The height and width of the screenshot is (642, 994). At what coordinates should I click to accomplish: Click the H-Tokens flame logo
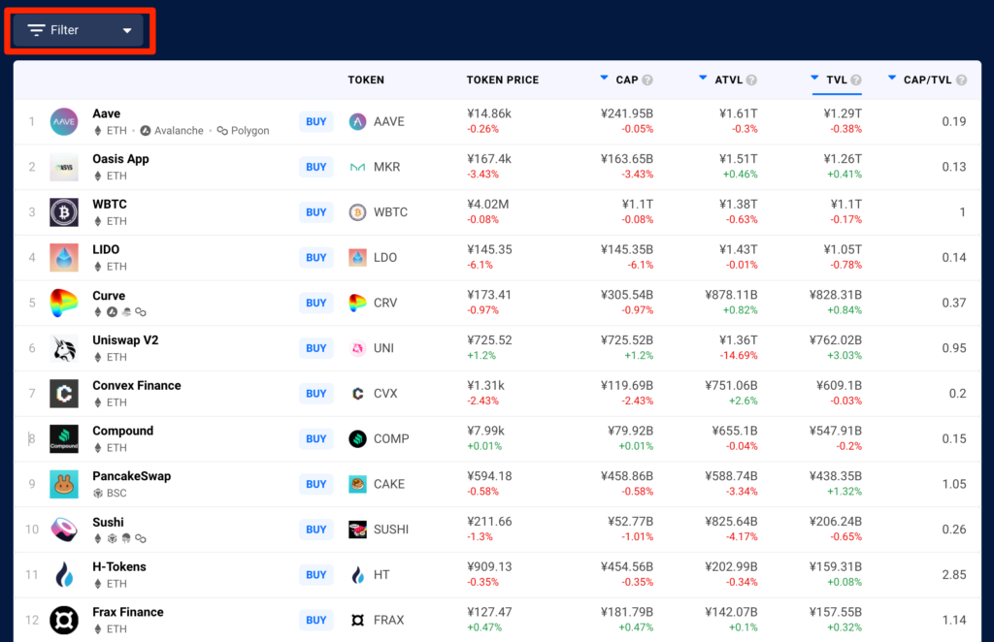coord(64,575)
